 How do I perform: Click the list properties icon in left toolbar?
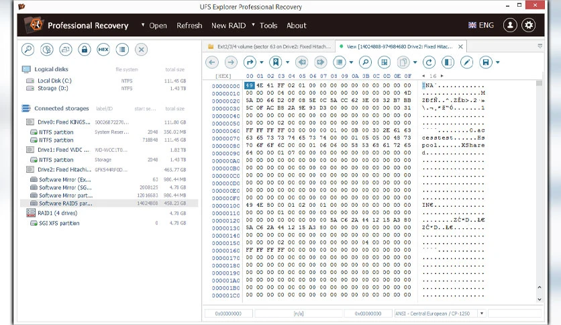tap(122, 50)
